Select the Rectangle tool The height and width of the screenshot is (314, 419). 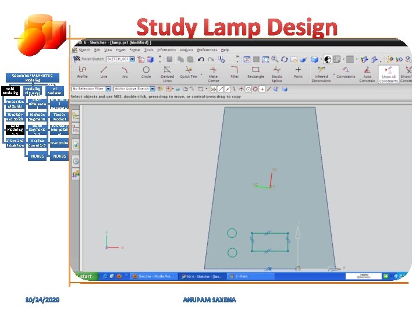point(255,72)
